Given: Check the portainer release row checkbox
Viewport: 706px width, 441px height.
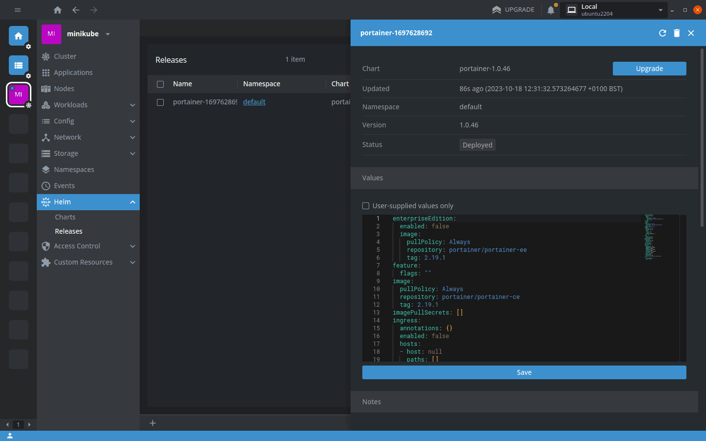Looking at the screenshot, I should [x=160, y=102].
